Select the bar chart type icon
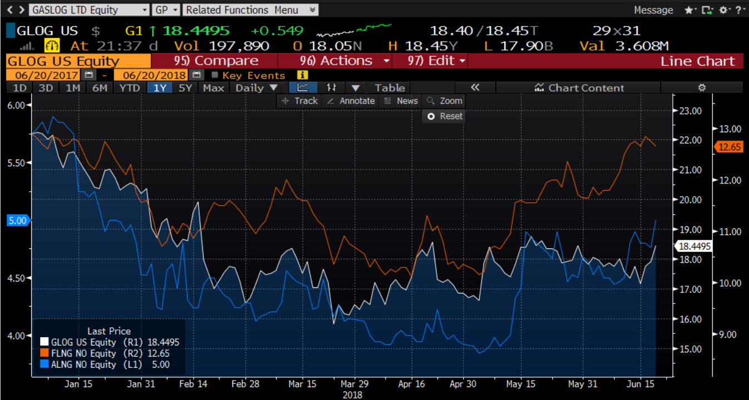This screenshot has height=400, width=749. 332,87
